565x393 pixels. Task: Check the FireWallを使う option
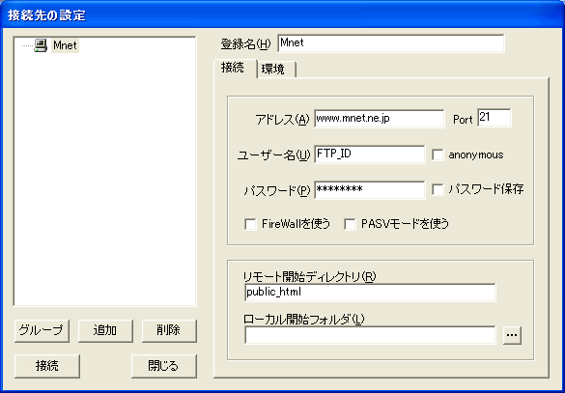250,224
